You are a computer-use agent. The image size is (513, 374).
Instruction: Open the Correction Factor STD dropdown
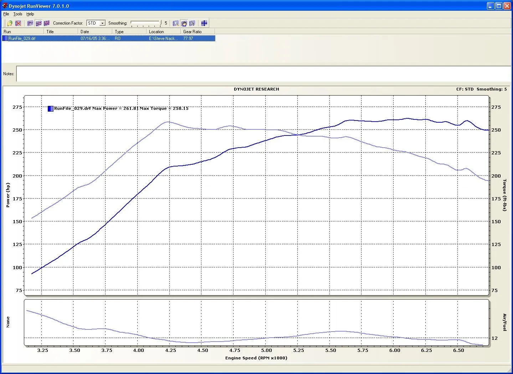coord(102,23)
